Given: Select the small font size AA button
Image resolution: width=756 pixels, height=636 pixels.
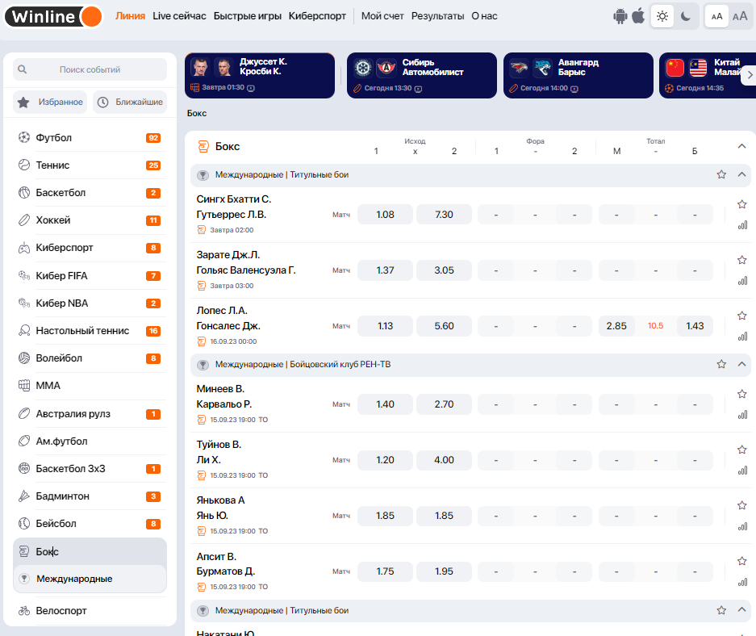Looking at the screenshot, I should (716, 16).
